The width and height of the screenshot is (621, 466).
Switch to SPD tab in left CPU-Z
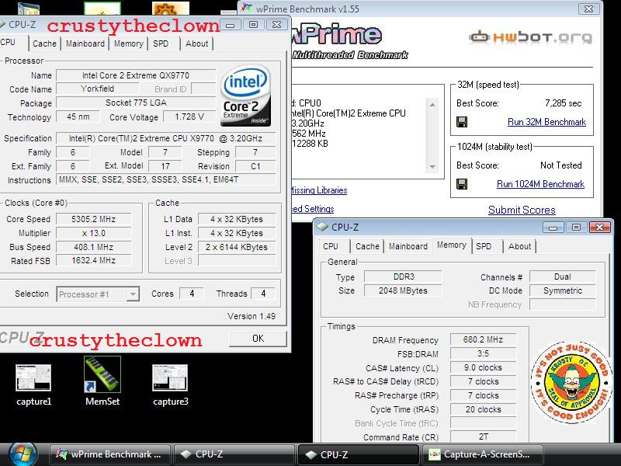coord(161,43)
